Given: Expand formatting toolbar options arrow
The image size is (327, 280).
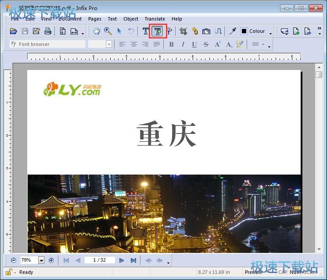Looking at the screenshot, I should pos(269,47).
